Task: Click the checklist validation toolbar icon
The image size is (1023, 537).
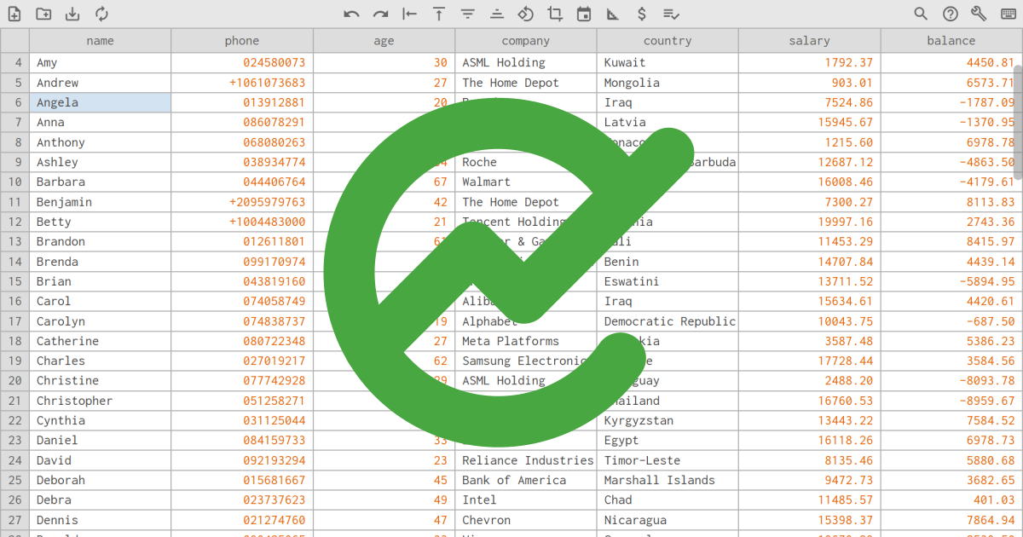Action: click(x=671, y=14)
